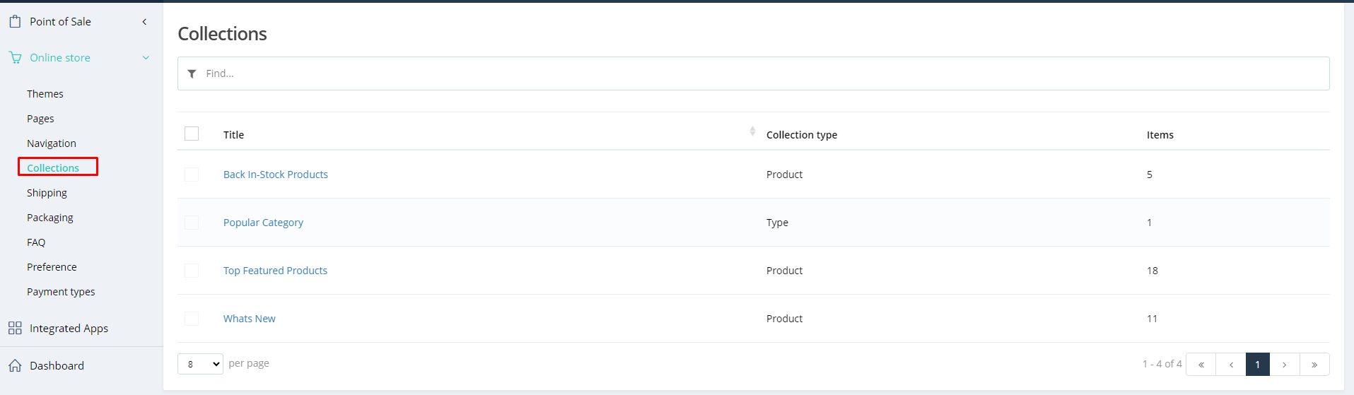The image size is (1354, 395).
Task: Open the Popular Category collection link
Action: pos(263,223)
